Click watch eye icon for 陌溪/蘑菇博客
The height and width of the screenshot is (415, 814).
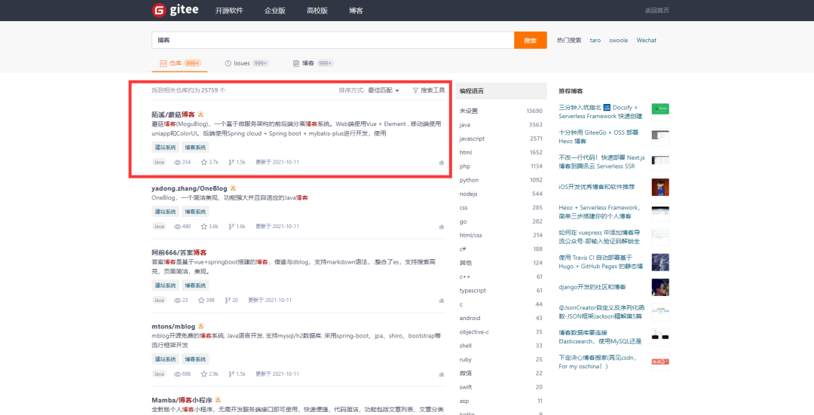(x=177, y=163)
